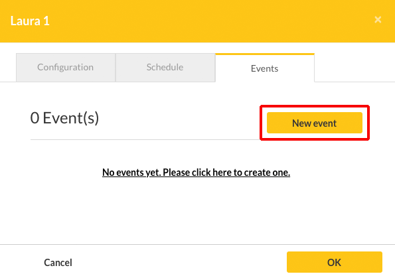
Task: Go to Configuration settings tab
Action: point(66,68)
